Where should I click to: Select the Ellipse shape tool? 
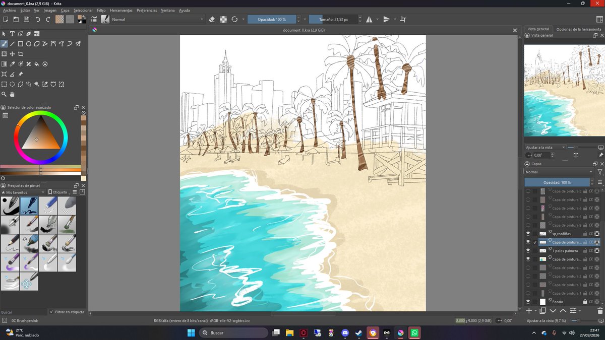[29, 44]
